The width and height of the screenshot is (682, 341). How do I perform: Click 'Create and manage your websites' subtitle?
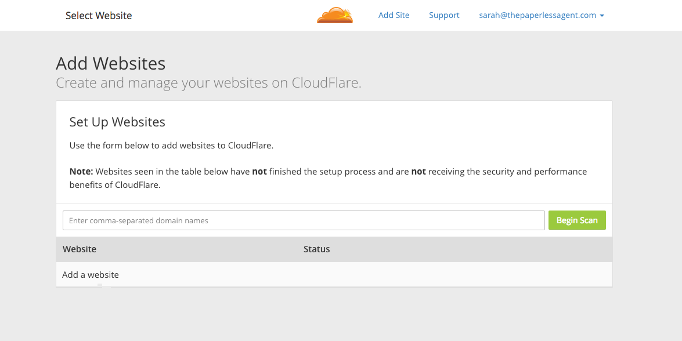tap(208, 82)
